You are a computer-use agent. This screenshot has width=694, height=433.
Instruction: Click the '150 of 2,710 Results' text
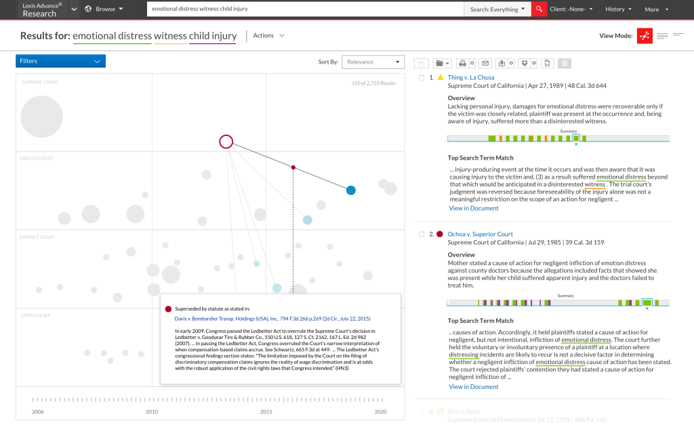pos(373,83)
